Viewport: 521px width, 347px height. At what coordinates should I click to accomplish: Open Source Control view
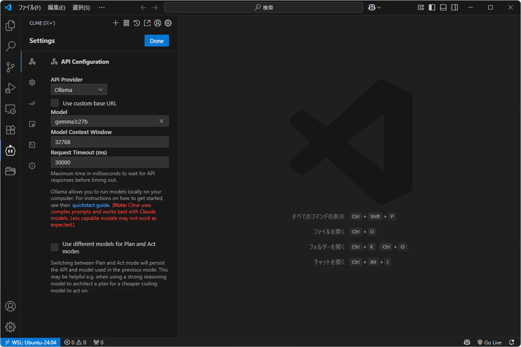tap(10, 67)
